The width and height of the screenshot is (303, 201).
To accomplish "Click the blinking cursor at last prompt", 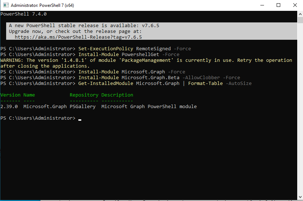I will 80,120.
